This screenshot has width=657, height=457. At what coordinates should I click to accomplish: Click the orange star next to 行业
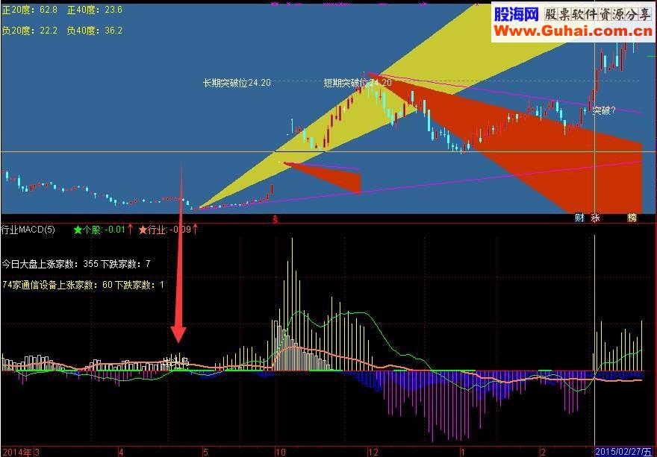[x=143, y=230]
